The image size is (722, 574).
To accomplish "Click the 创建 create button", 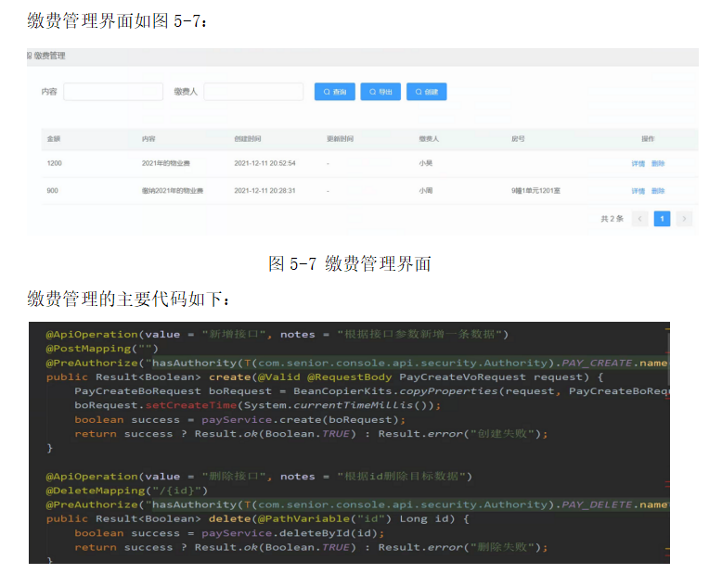I will click(x=426, y=92).
